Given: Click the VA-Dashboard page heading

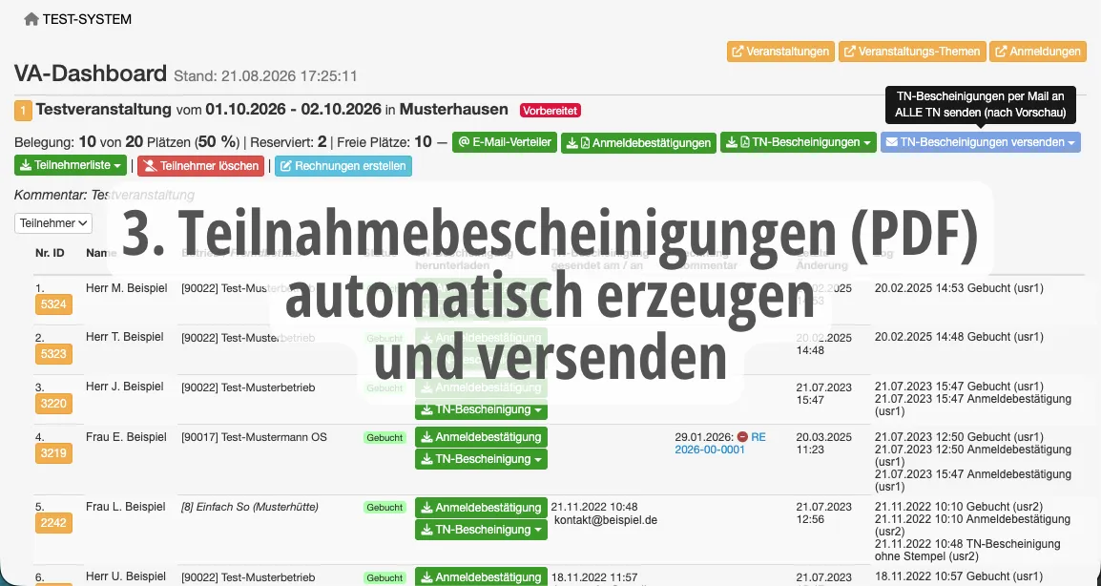Looking at the screenshot, I should (91, 73).
